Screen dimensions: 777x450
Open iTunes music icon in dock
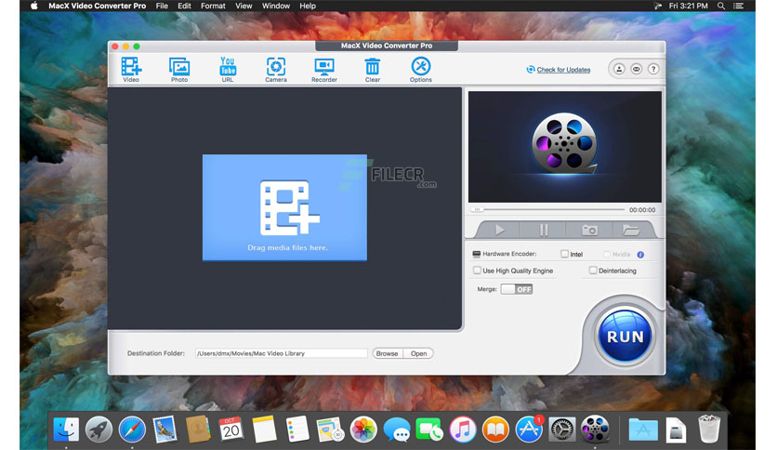click(x=462, y=430)
